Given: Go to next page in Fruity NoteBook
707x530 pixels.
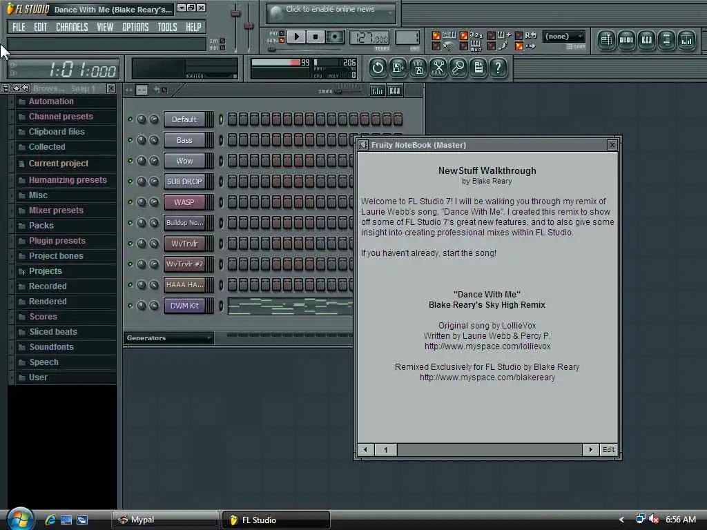Looking at the screenshot, I should click(590, 449).
